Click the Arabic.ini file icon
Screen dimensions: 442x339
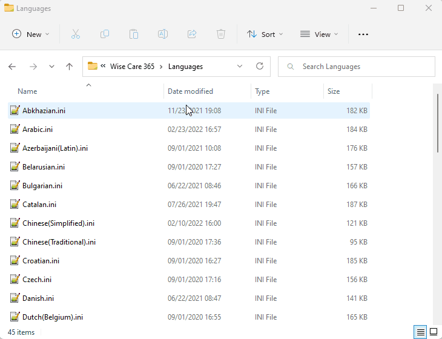(x=15, y=130)
